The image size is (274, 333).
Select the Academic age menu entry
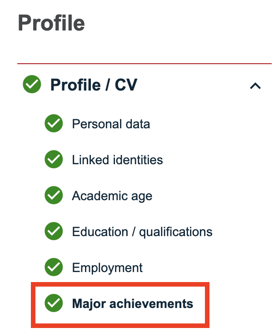[x=112, y=196]
